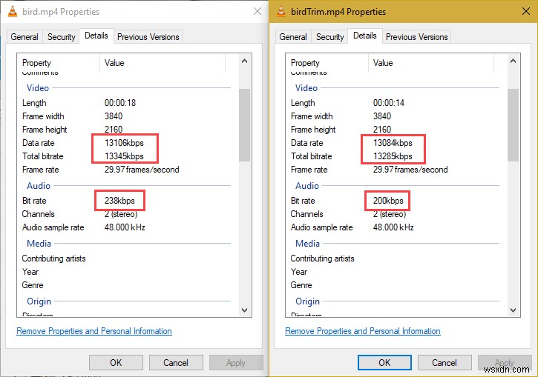Select Frame rate value in bird.mp4 window

click(142, 170)
